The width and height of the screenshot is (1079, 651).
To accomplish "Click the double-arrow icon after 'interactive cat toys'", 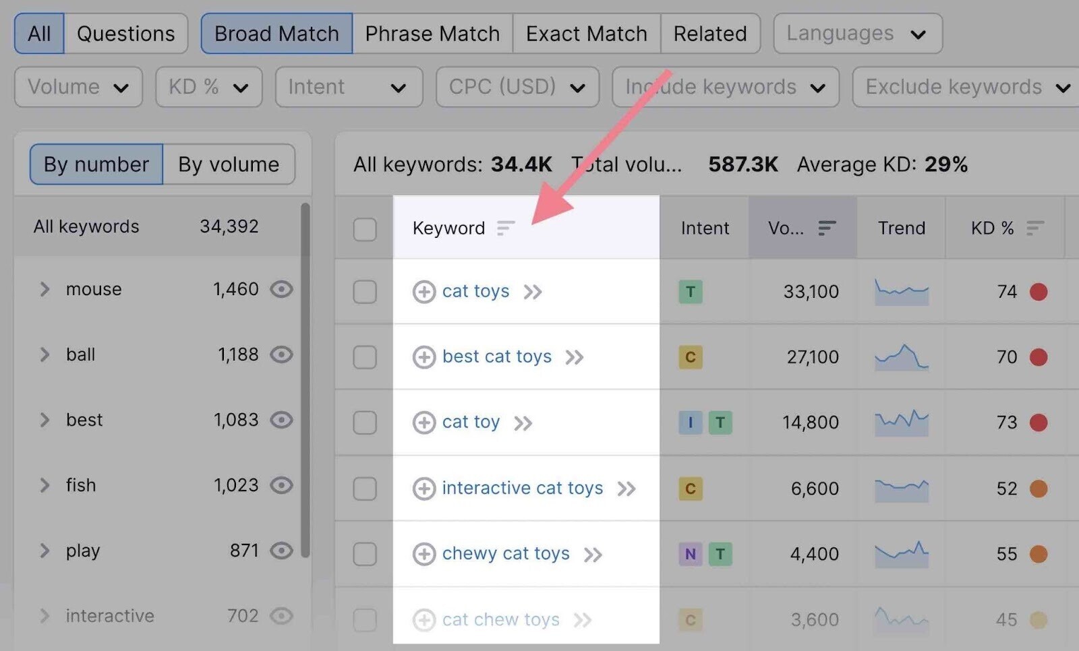I will point(626,489).
